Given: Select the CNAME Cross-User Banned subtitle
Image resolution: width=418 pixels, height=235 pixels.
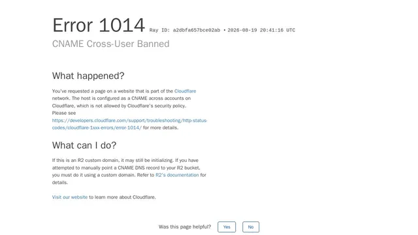Looking at the screenshot, I should (x=110, y=44).
